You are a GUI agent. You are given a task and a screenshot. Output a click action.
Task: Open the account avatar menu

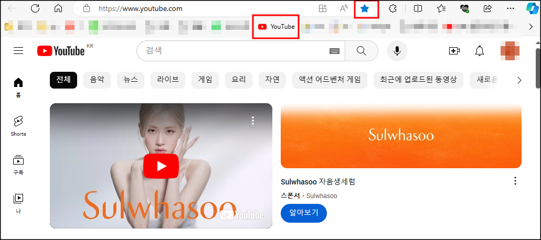(510, 51)
